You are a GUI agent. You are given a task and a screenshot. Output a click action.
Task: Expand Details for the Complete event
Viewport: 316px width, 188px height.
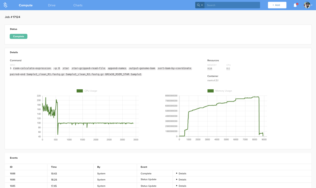pyautogui.click(x=181, y=174)
